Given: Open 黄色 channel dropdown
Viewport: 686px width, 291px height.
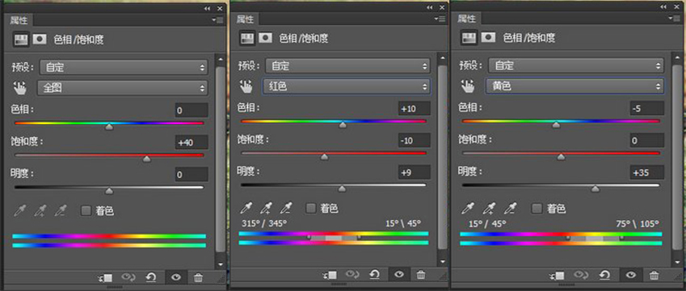Looking at the screenshot, I should click(x=574, y=86).
